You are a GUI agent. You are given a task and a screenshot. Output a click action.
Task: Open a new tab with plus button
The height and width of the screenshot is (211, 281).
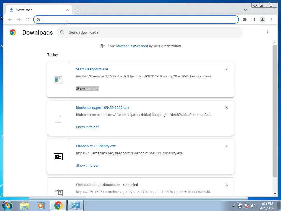coord(78,10)
